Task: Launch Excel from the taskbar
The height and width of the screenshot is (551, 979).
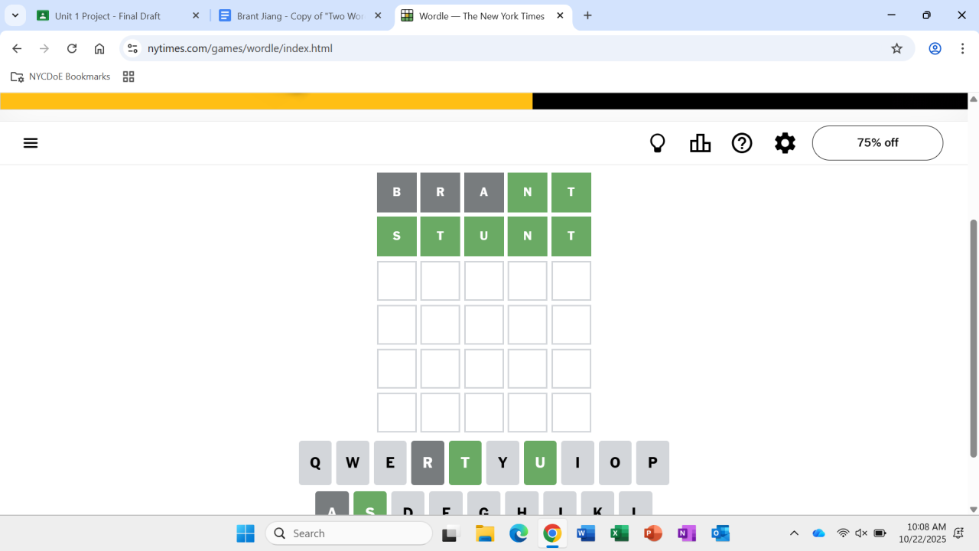Action: click(620, 533)
